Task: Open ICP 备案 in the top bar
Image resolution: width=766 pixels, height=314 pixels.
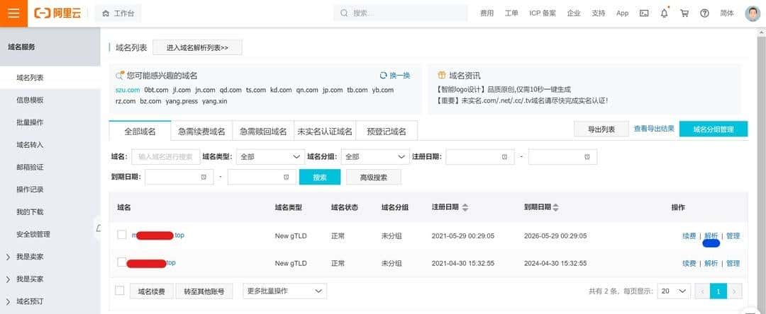Action: click(x=543, y=13)
